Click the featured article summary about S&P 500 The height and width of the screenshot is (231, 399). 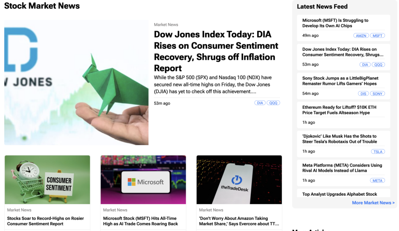tap(213, 84)
